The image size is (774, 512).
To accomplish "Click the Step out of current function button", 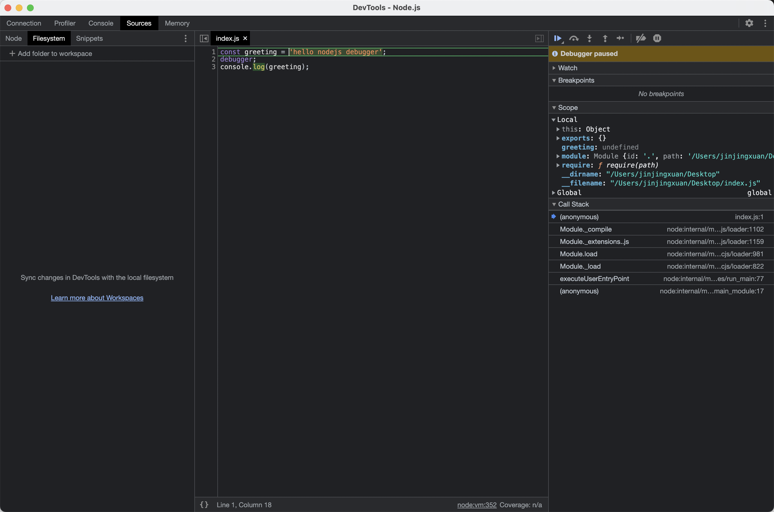I will [604, 38].
